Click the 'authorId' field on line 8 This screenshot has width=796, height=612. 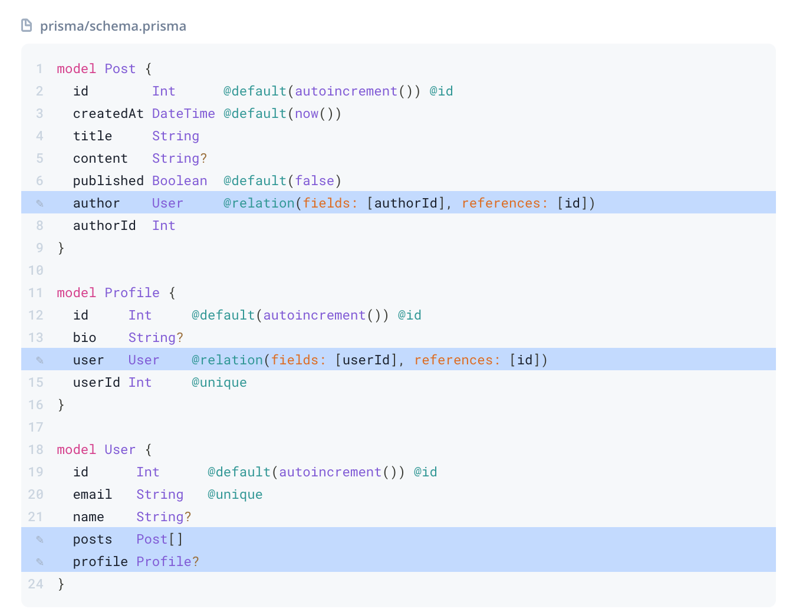click(104, 226)
